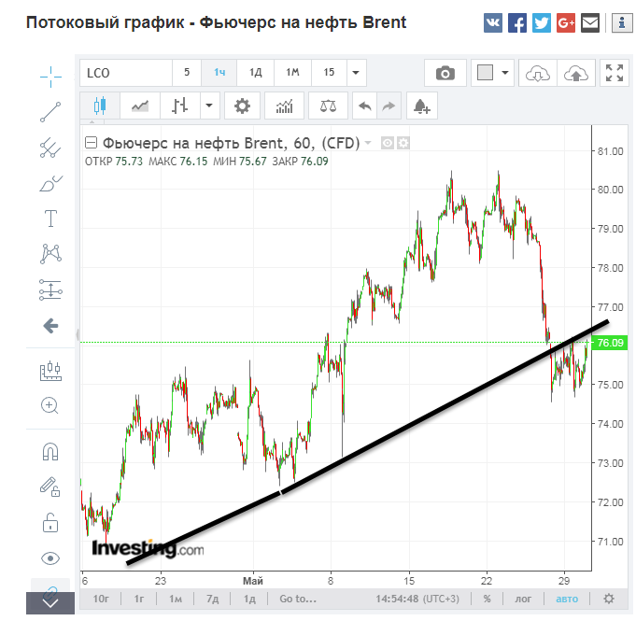
Task: Open chart settings gear in top toolbar
Action: [242, 106]
